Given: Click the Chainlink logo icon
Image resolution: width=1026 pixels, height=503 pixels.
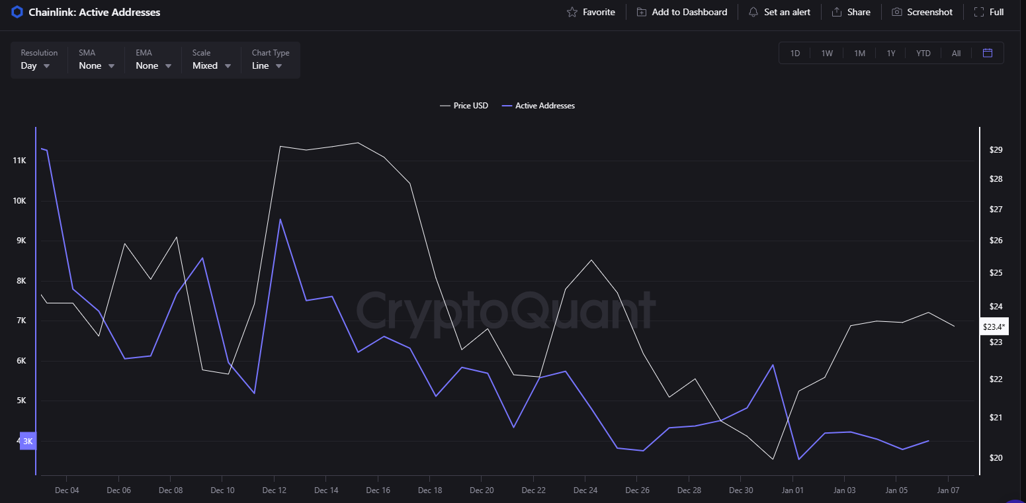Looking at the screenshot, I should click(x=17, y=12).
